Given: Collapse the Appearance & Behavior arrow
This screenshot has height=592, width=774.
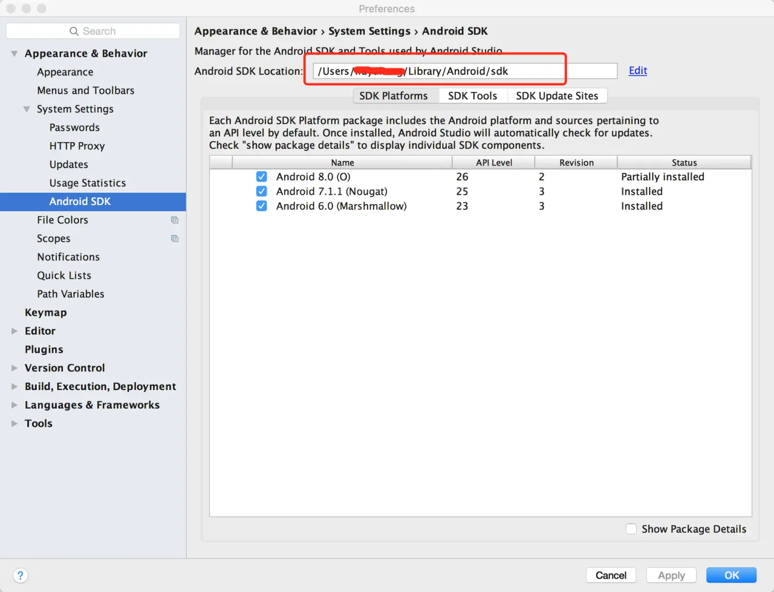Looking at the screenshot, I should 14,54.
